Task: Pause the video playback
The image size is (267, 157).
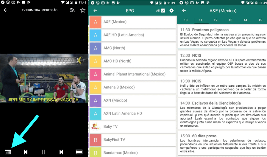Action: (43, 152)
